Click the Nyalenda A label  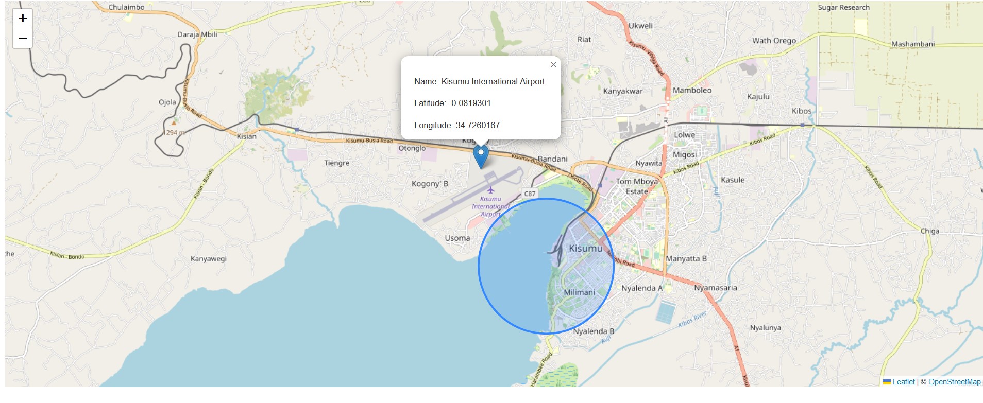tap(642, 288)
